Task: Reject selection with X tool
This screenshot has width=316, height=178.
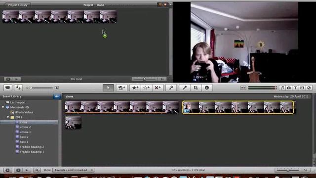Action: tap(158, 88)
